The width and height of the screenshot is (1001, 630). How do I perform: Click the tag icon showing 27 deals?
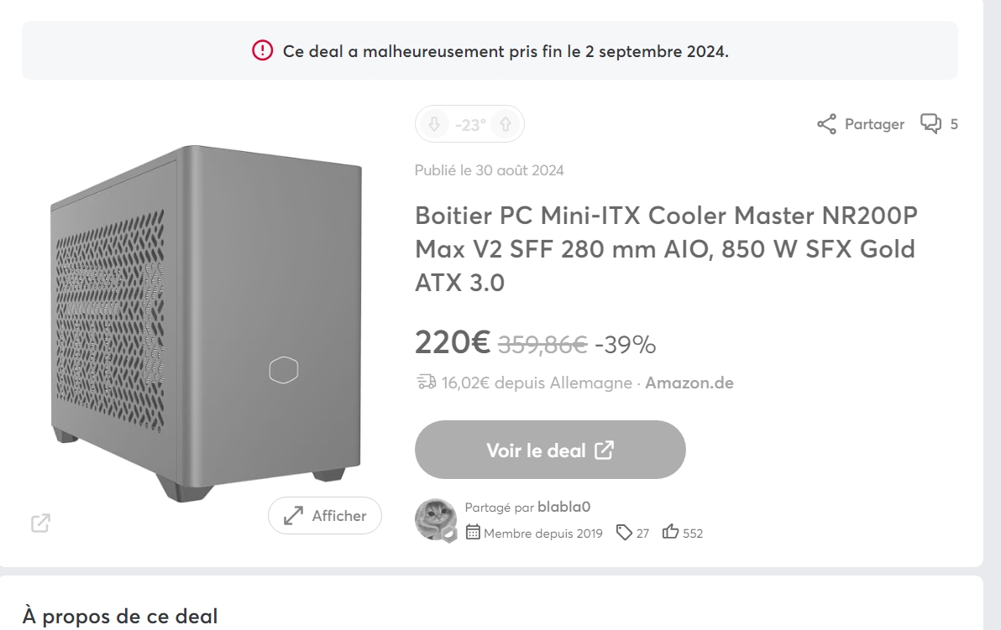click(624, 533)
